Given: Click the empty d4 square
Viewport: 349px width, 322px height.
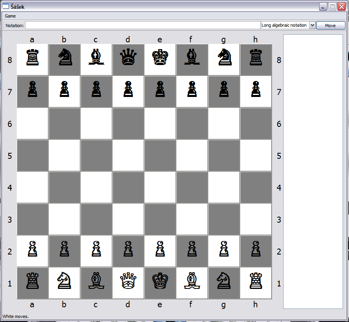Looking at the screenshot, I should pos(128,187).
